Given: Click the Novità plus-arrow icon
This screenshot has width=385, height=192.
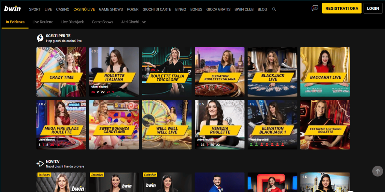Looking at the screenshot, I should coord(40,163).
